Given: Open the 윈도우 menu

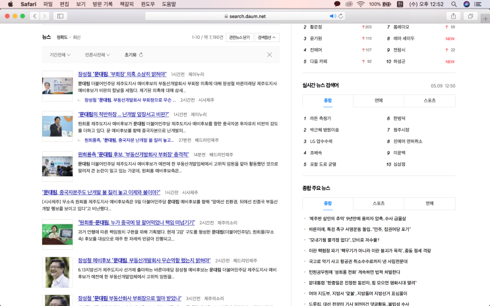Looking at the screenshot, I should point(148,4).
